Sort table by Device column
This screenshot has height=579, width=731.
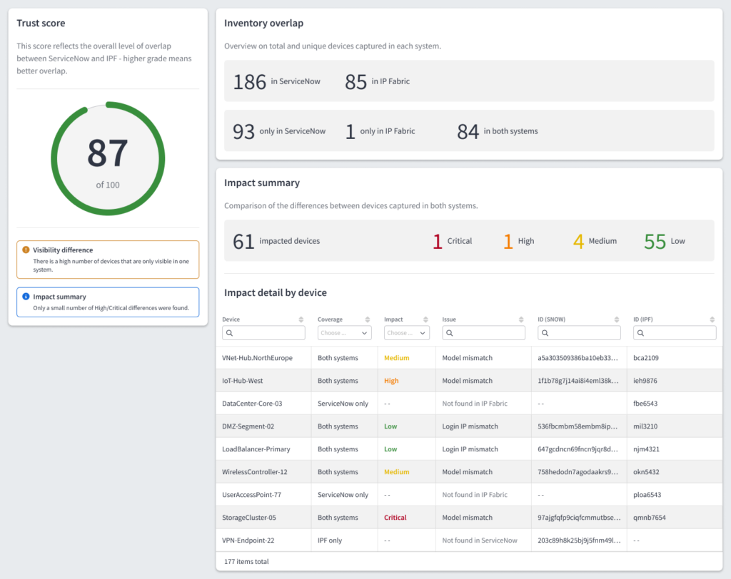tap(301, 319)
